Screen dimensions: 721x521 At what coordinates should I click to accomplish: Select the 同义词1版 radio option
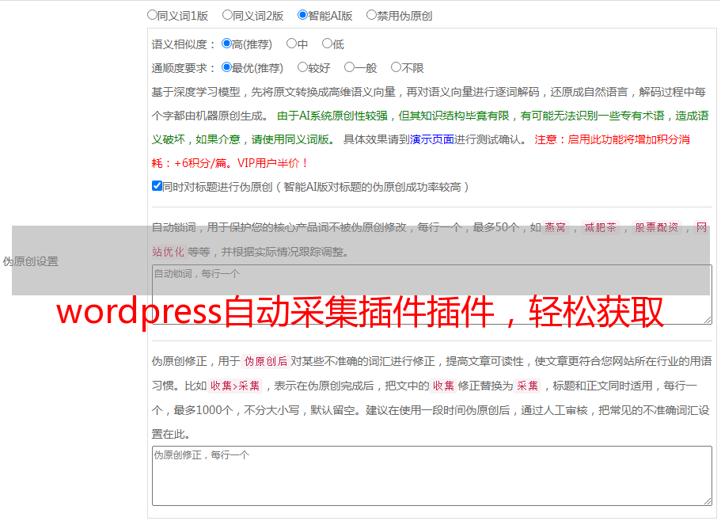tap(152, 15)
